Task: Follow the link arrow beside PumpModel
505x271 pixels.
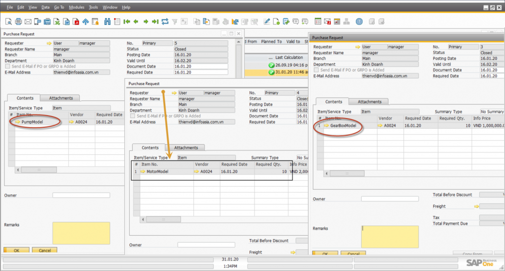Action: tap(18, 122)
